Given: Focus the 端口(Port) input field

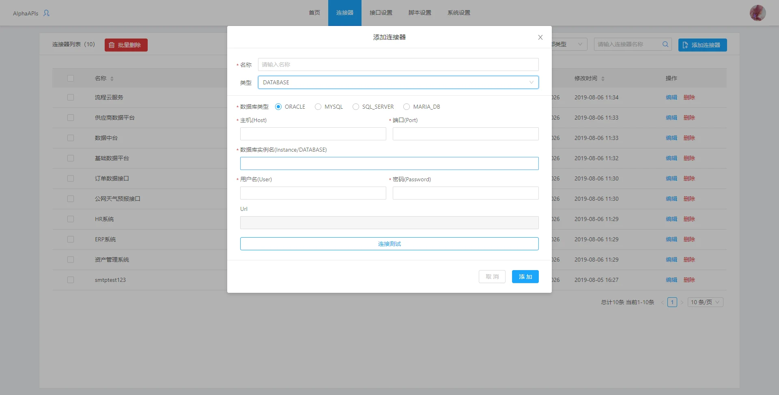Looking at the screenshot, I should (x=466, y=134).
